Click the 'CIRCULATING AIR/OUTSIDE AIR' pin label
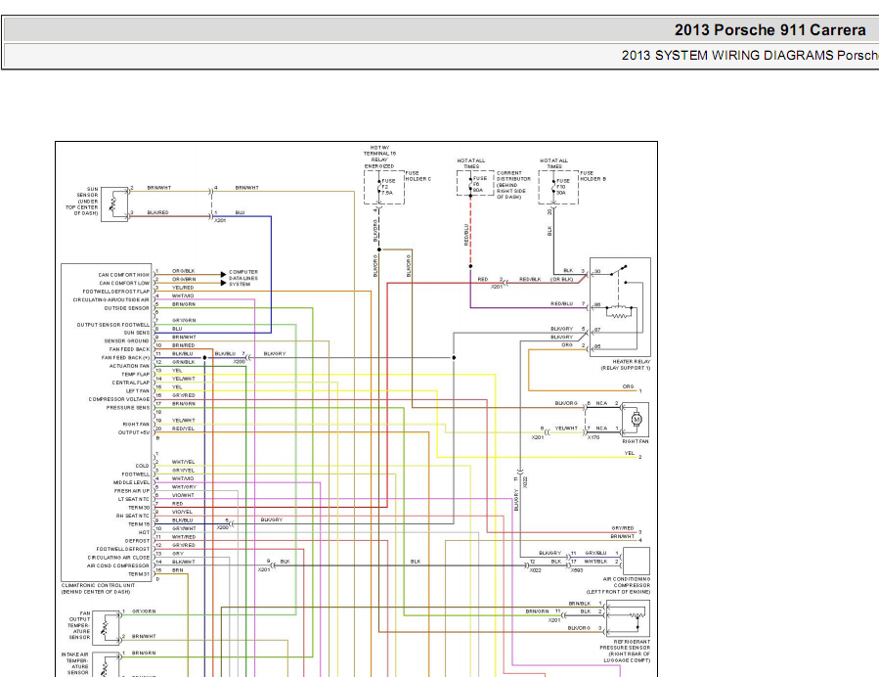The width and height of the screenshot is (879, 677). coord(111,300)
